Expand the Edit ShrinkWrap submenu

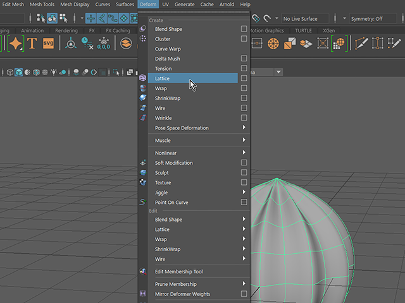click(199, 249)
